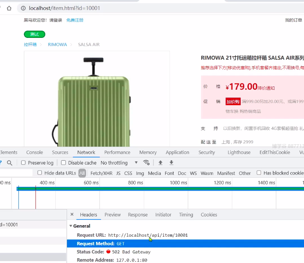304x263 pixels.
Task: Filter requests by Fetch/XHR
Action: click(101, 173)
